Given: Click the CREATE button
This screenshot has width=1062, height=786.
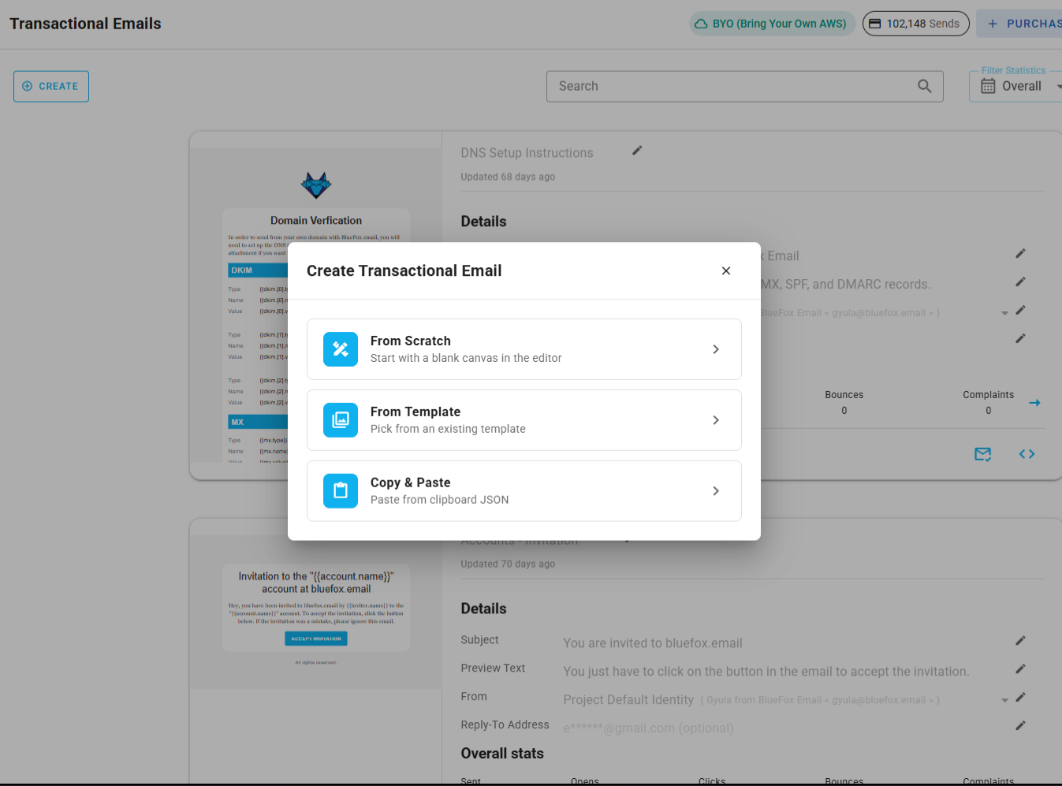Looking at the screenshot, I should (x=50, y=86).
